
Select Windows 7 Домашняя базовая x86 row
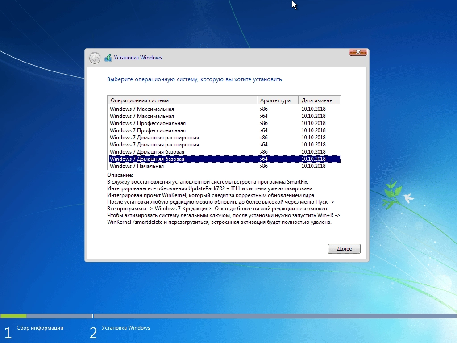(224, 152)
